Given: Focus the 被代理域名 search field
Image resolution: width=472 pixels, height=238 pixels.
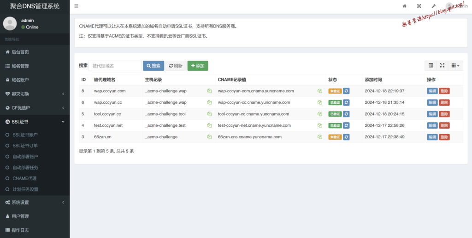Looking at the screenshot, I should pos(115,66).
